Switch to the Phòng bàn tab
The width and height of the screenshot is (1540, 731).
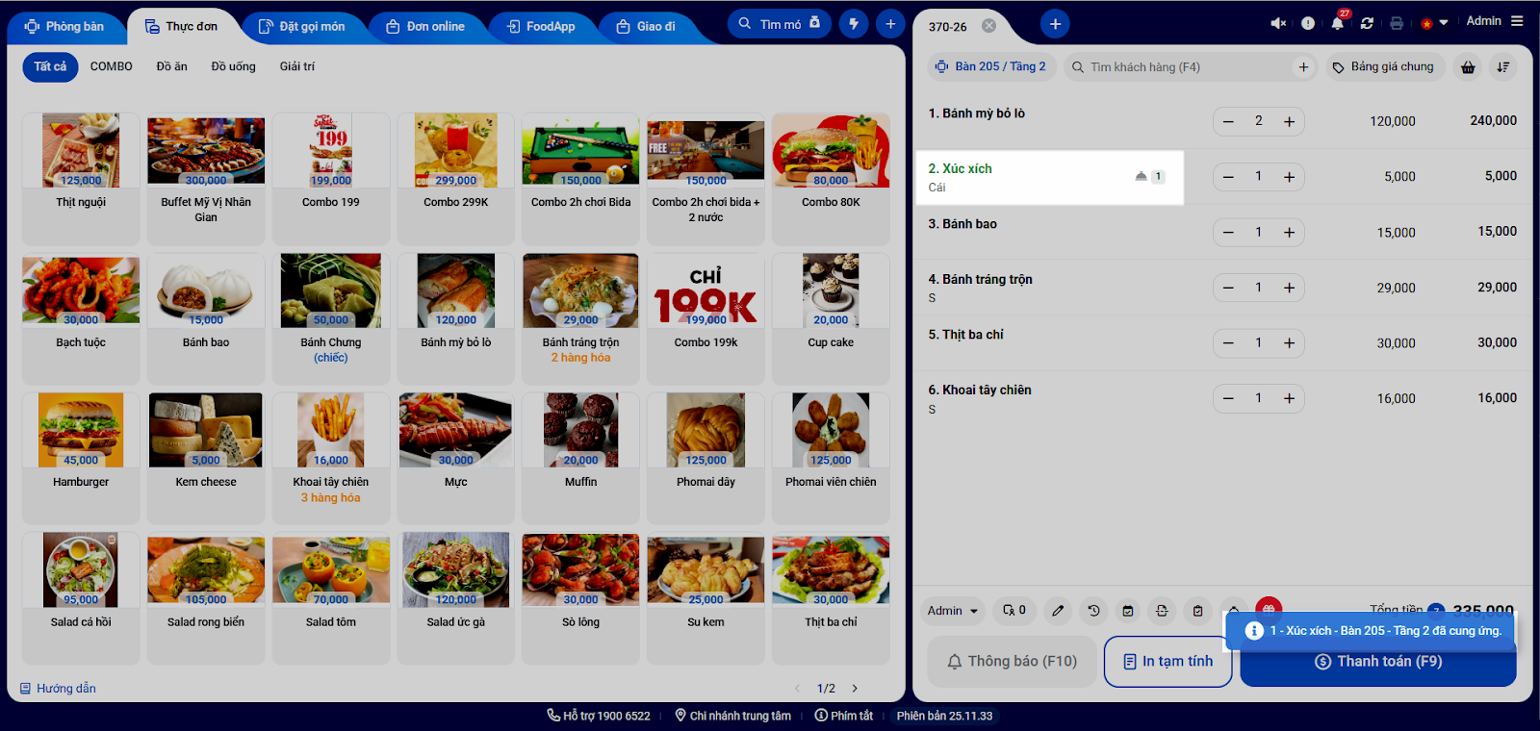point(64,27)
